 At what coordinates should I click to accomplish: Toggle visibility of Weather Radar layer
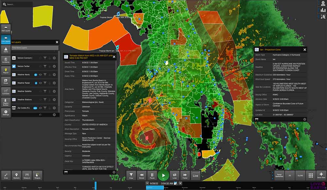pyautogui.click(x=40, y=83)
